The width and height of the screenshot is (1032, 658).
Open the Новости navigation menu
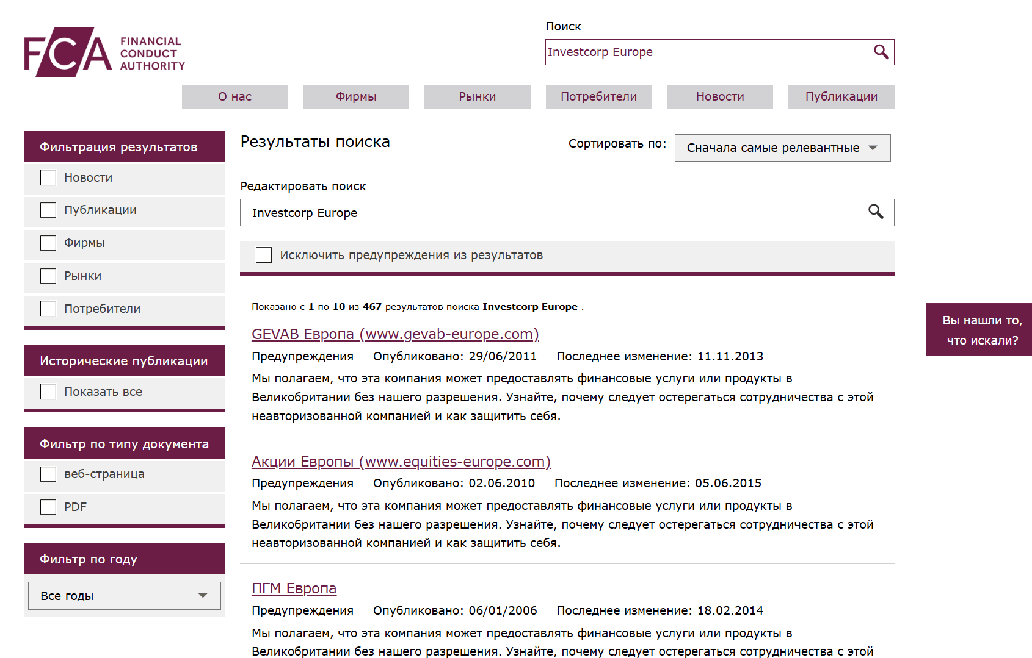coord(719,96)
